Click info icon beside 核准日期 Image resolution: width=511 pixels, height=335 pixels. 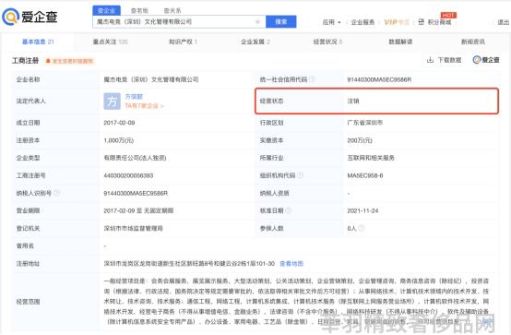(x=289, y=210)
